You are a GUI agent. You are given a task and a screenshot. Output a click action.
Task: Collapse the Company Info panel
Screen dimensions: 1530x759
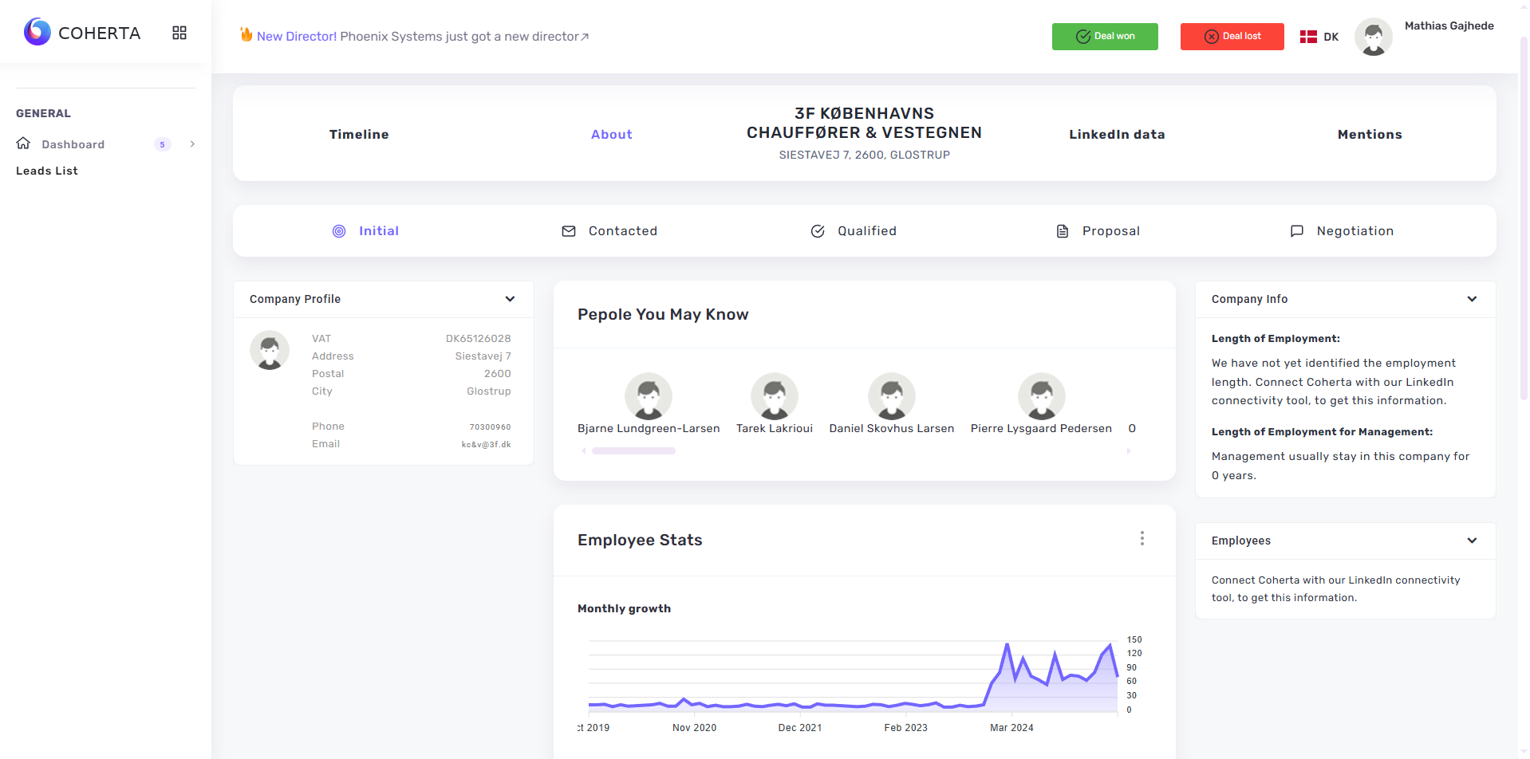1472,299
